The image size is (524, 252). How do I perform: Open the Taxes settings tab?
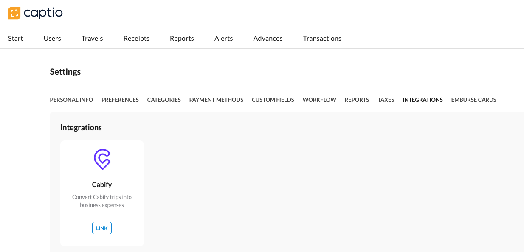click(386, 100)
